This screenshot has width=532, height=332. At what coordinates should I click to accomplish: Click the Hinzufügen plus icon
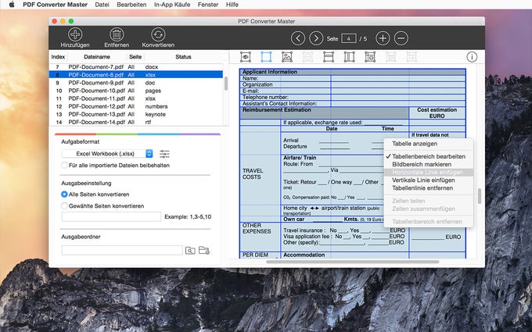click(x=75, y=34)
